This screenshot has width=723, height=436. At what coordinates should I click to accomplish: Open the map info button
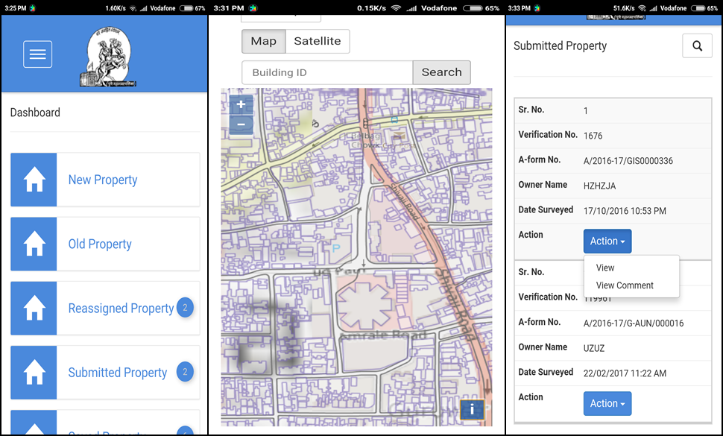(x=472, y=409)
